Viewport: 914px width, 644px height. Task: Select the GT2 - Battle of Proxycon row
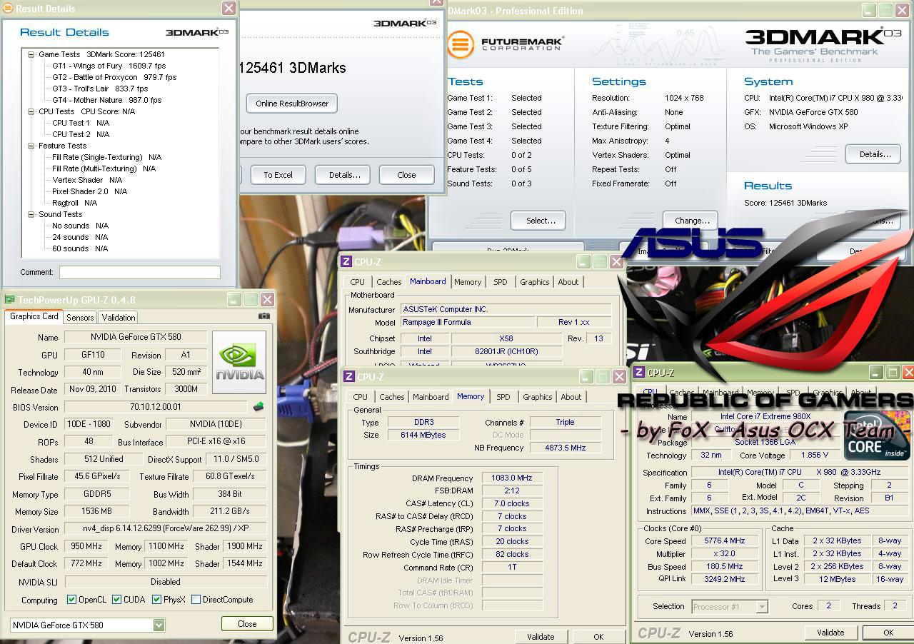(x=114, y=77)
